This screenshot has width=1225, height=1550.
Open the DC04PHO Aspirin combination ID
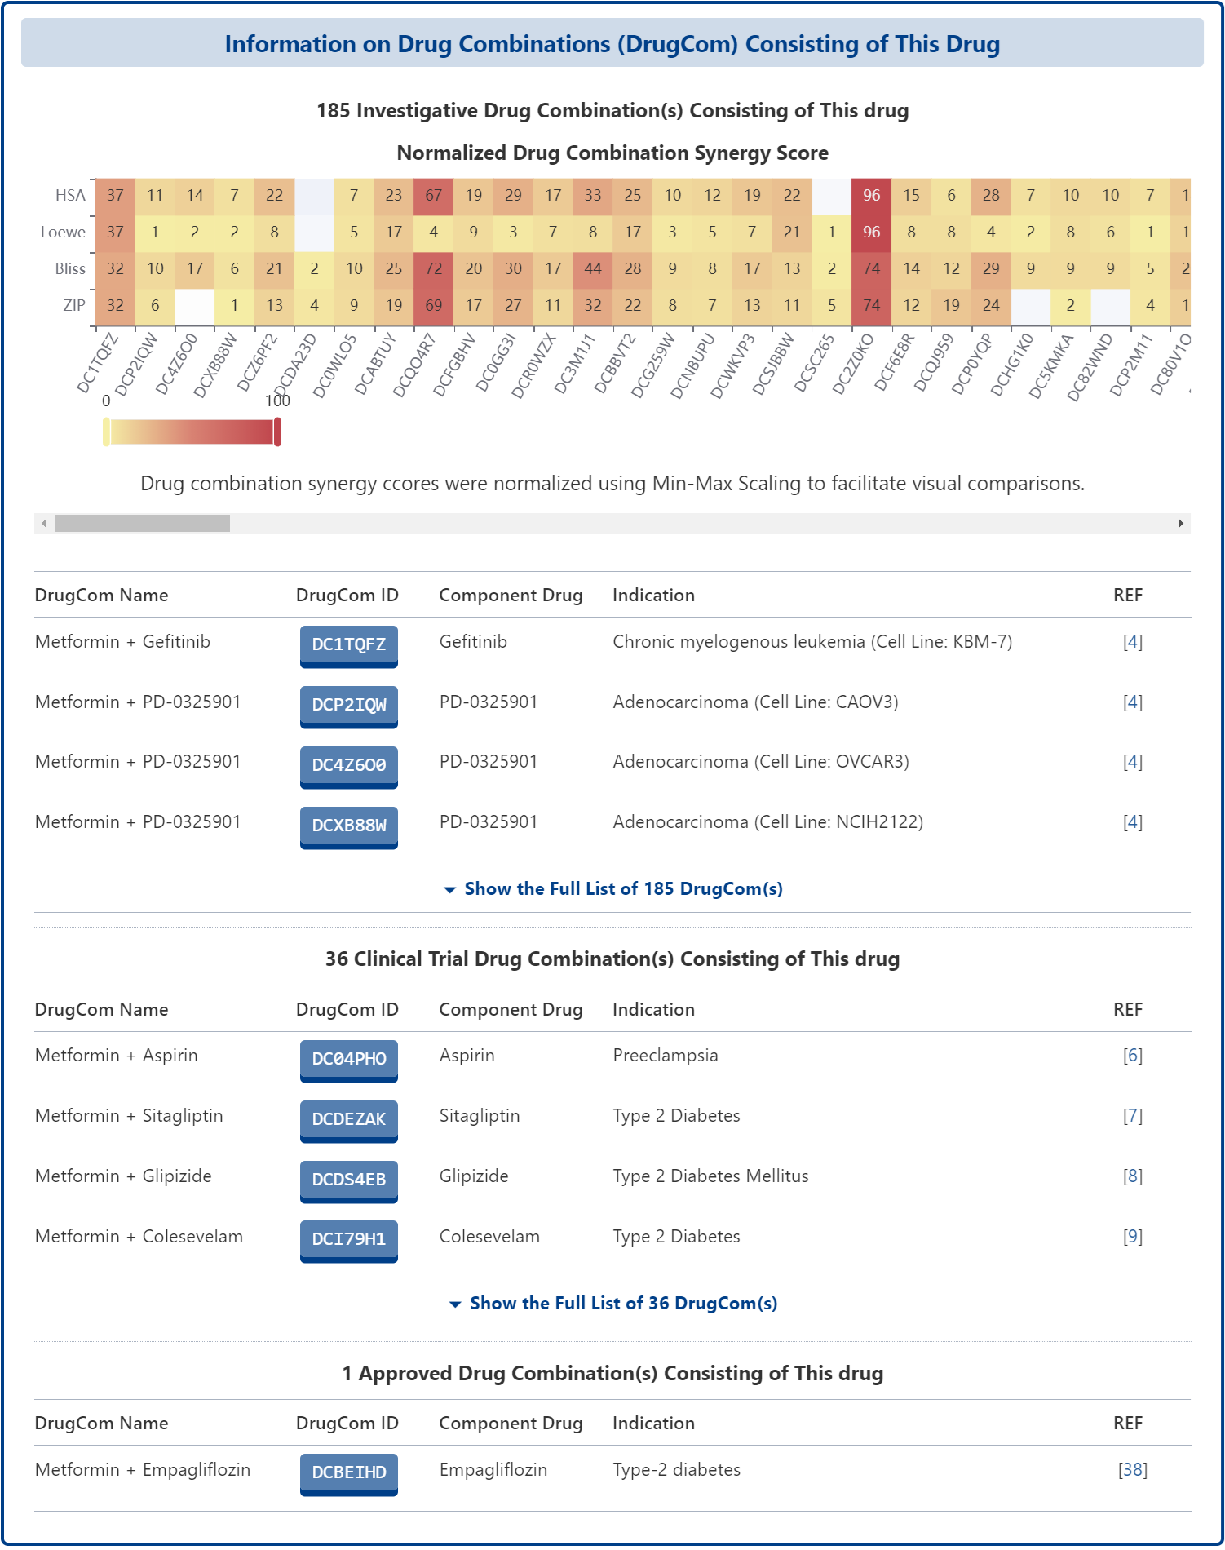(x=348, y=1059)
